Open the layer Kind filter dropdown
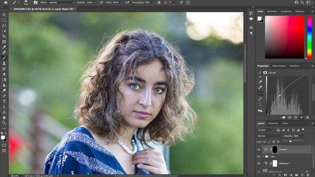Image resolution: width=315 pixels, height=177 pixels. [266, 130]
